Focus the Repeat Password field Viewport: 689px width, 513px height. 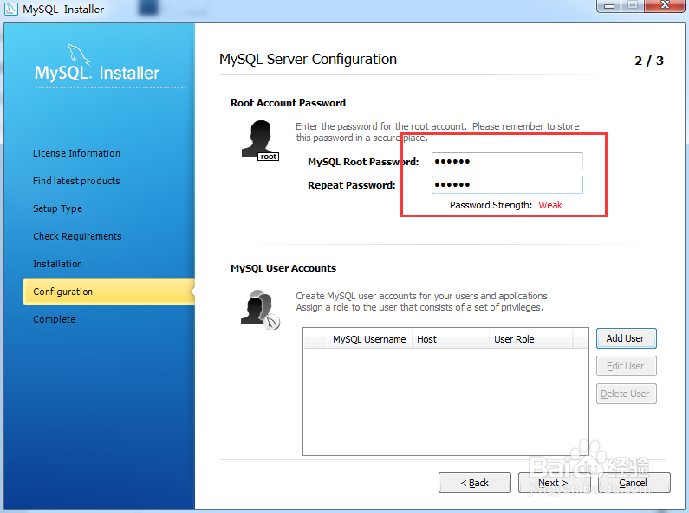(x=507, y=184)
